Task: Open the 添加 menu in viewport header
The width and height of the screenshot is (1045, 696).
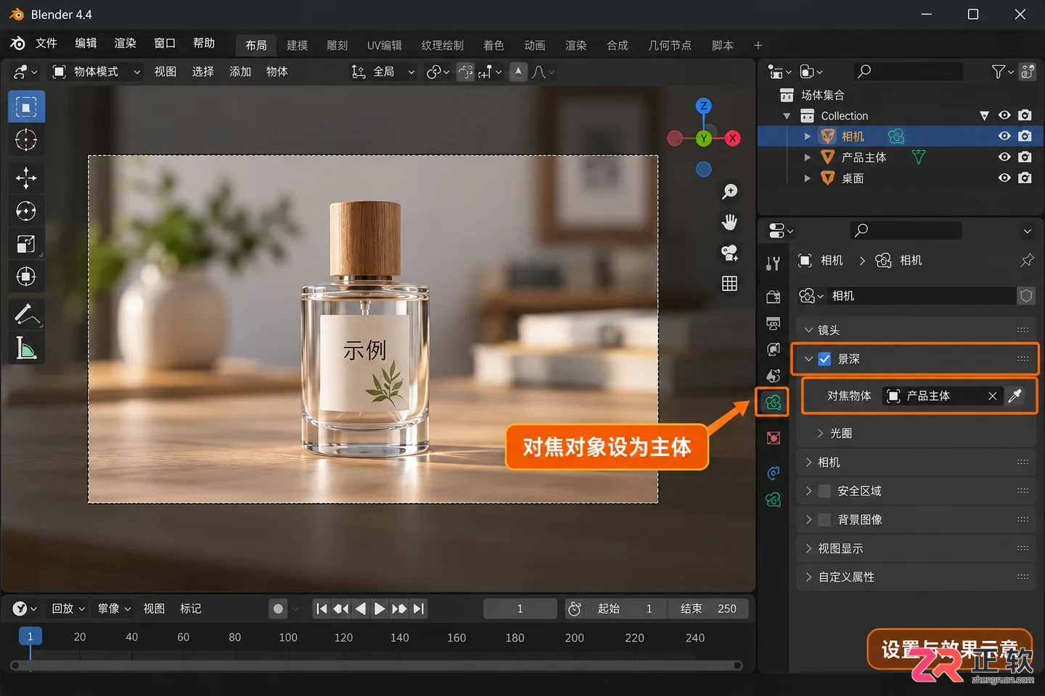Action: point(240,72)
